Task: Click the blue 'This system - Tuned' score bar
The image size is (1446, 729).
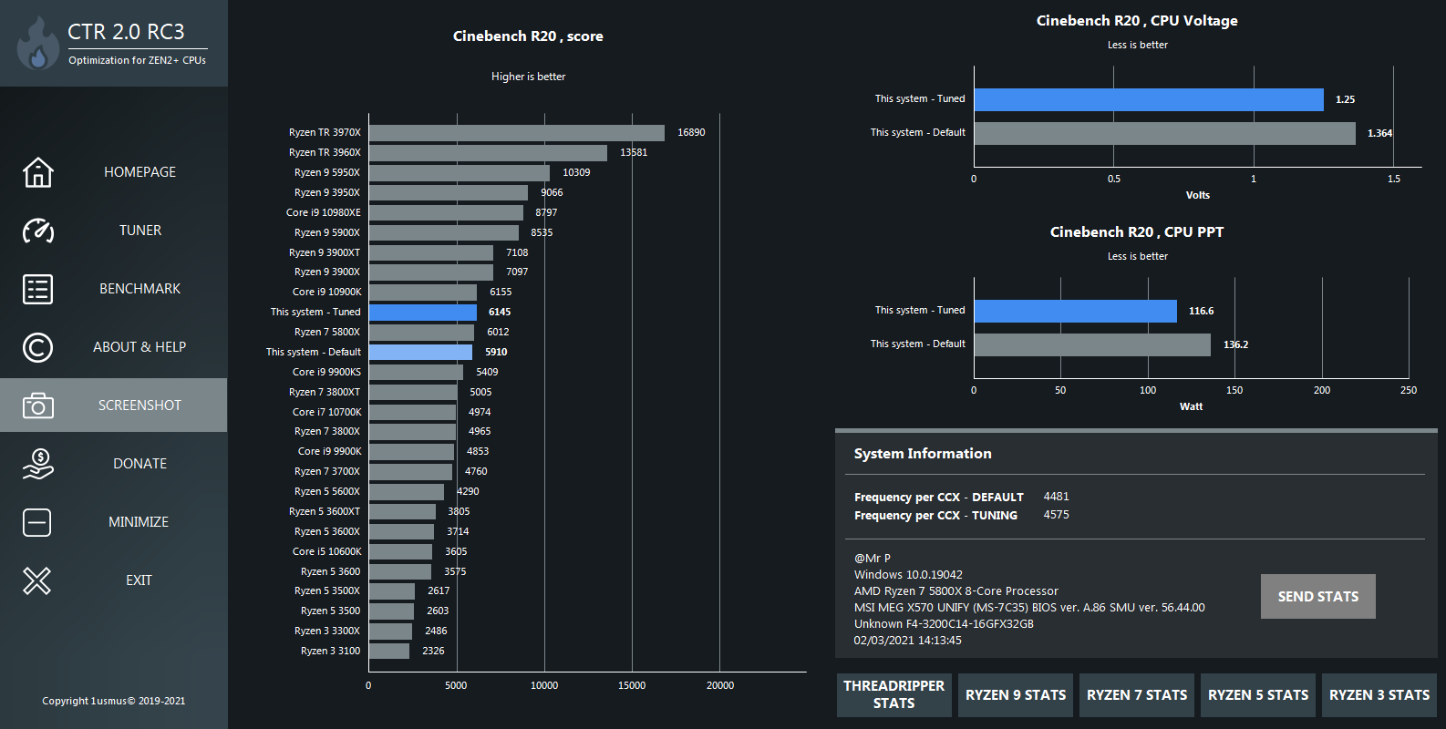Action: [x=423, y=313]
